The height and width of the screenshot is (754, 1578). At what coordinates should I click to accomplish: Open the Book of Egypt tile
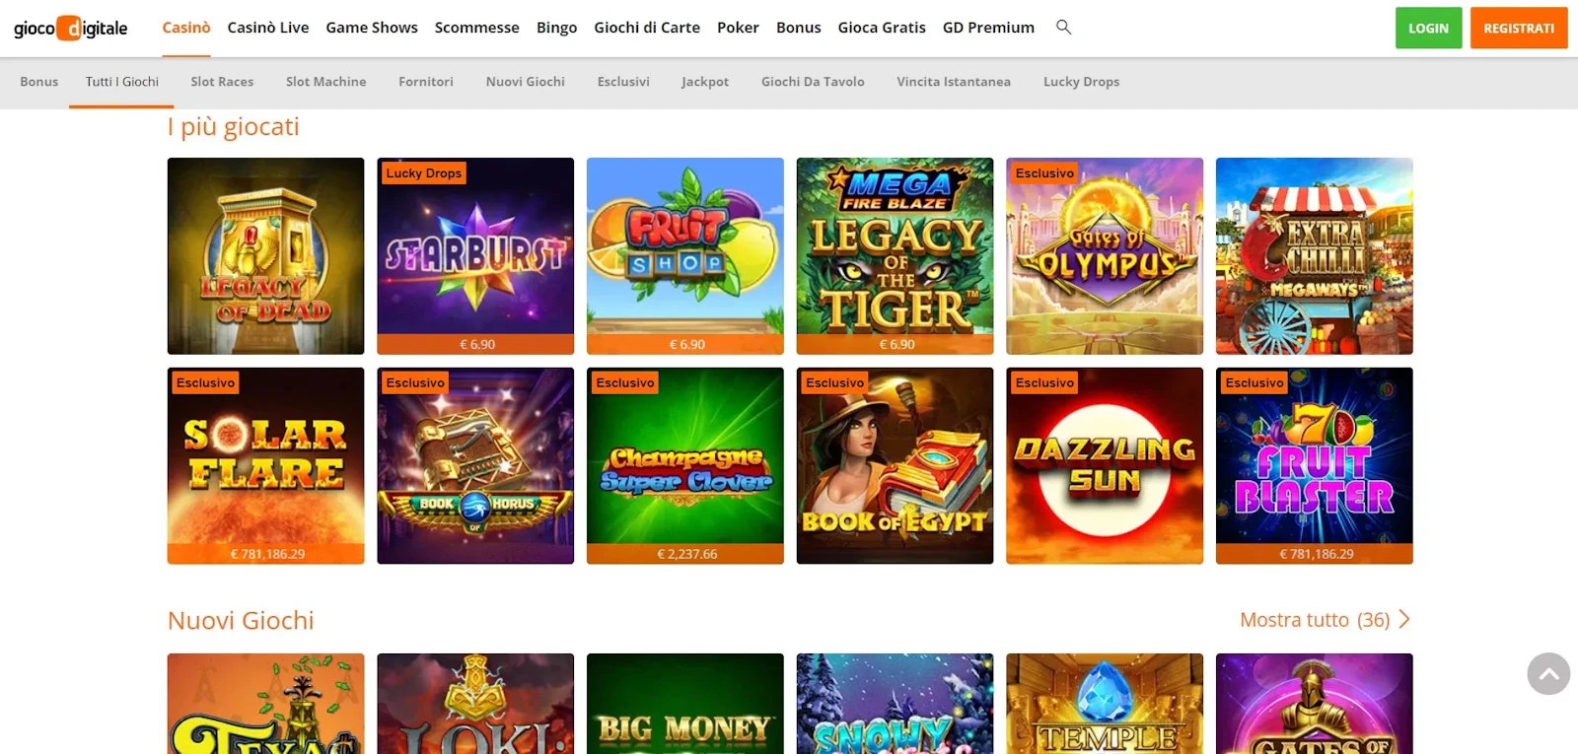pos(895,466)
